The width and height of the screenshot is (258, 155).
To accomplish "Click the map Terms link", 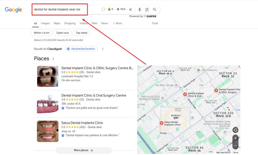I will (235, 152).
